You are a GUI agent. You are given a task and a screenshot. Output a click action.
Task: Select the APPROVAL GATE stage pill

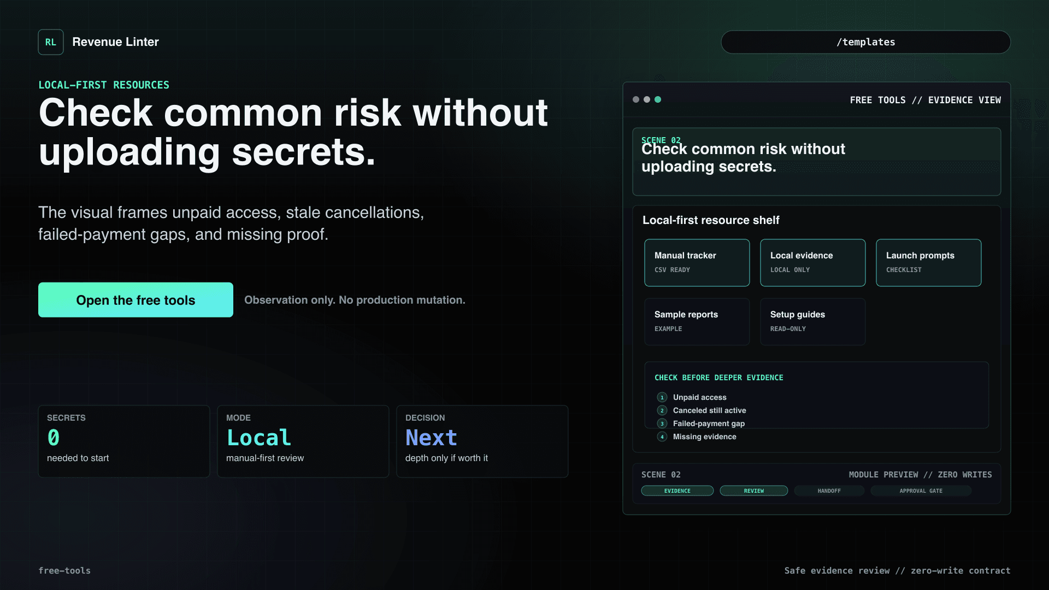(x=921, y=491)
